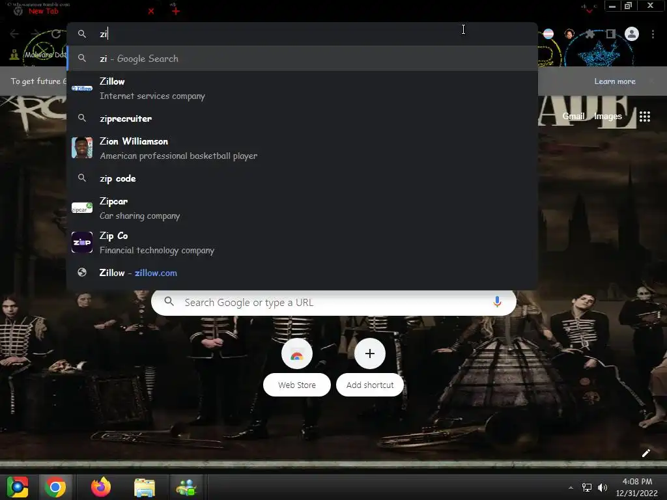The image size is (667, 500).
Task: Open the Images link
Action: pos(608,116)
